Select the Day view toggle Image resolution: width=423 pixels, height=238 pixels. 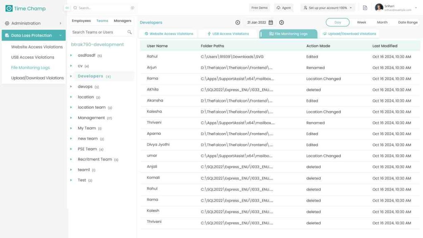tap(337, 22)
